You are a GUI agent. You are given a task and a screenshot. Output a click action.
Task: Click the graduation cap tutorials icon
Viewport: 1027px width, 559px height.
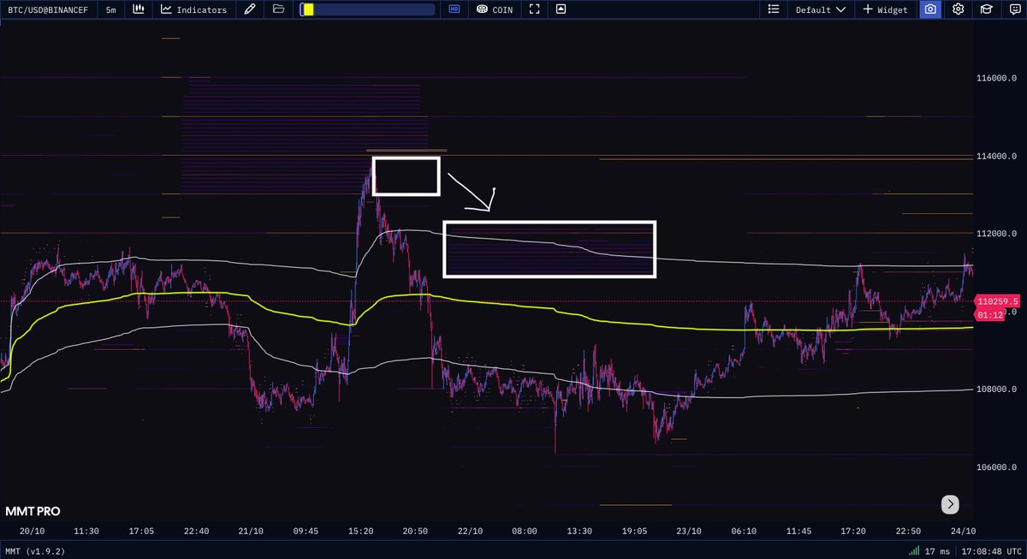tap(985, 9)
